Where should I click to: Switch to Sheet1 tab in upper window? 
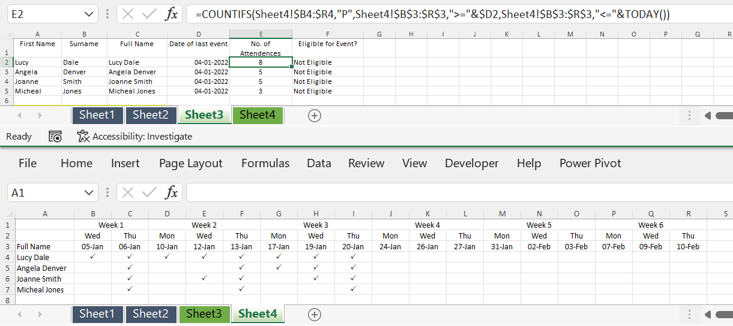[x=97, y=115]
